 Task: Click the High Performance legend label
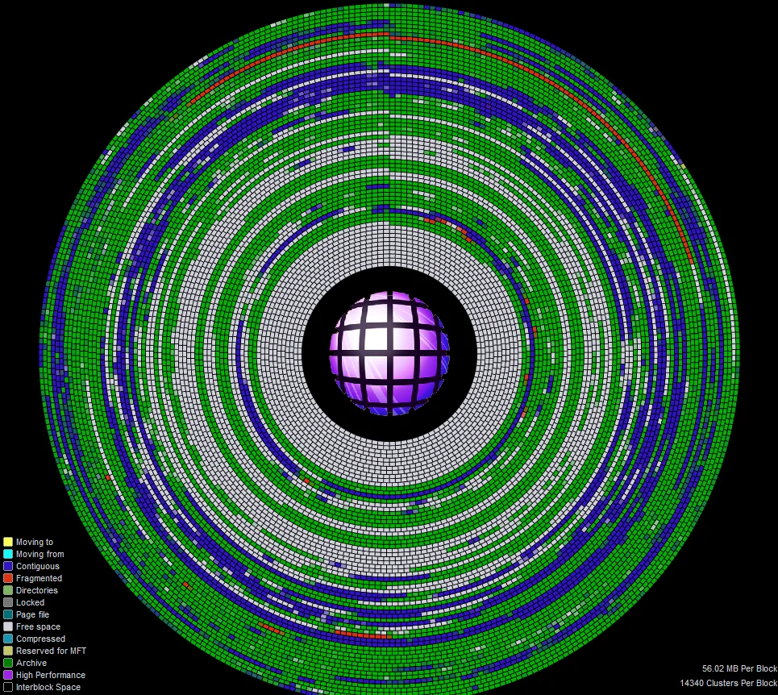(51, 675)
